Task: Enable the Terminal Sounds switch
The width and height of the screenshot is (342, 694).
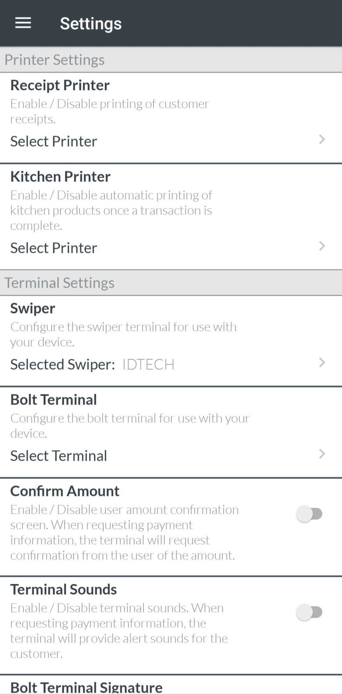Action: click(x=310, y=612)
